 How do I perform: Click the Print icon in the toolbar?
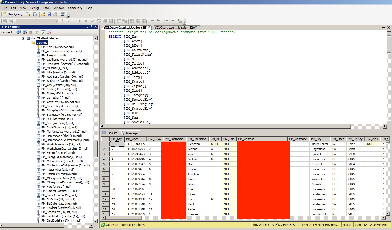[x=55, y=14]
